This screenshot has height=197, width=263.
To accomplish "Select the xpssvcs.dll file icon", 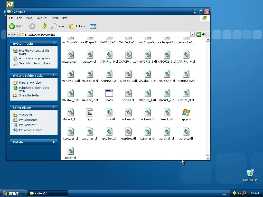I will [186, 132].
